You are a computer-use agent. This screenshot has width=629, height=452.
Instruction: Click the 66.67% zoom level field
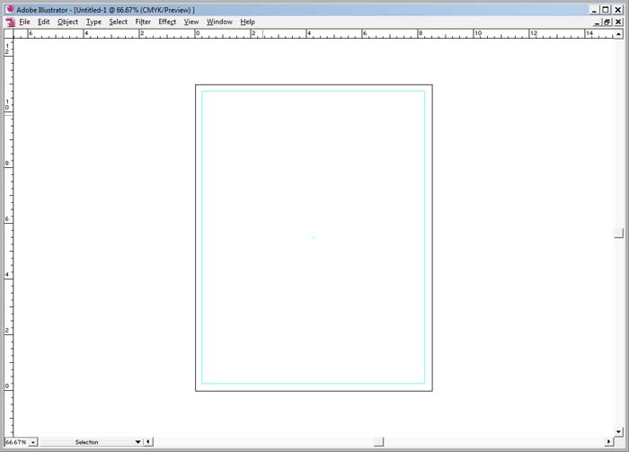click(16, 442)
